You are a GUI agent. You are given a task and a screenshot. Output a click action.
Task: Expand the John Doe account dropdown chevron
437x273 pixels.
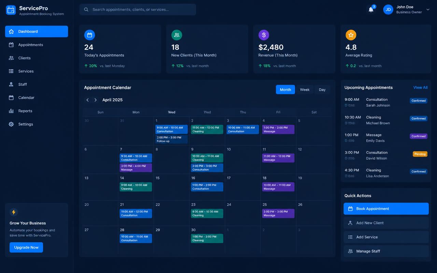point(428,10)
